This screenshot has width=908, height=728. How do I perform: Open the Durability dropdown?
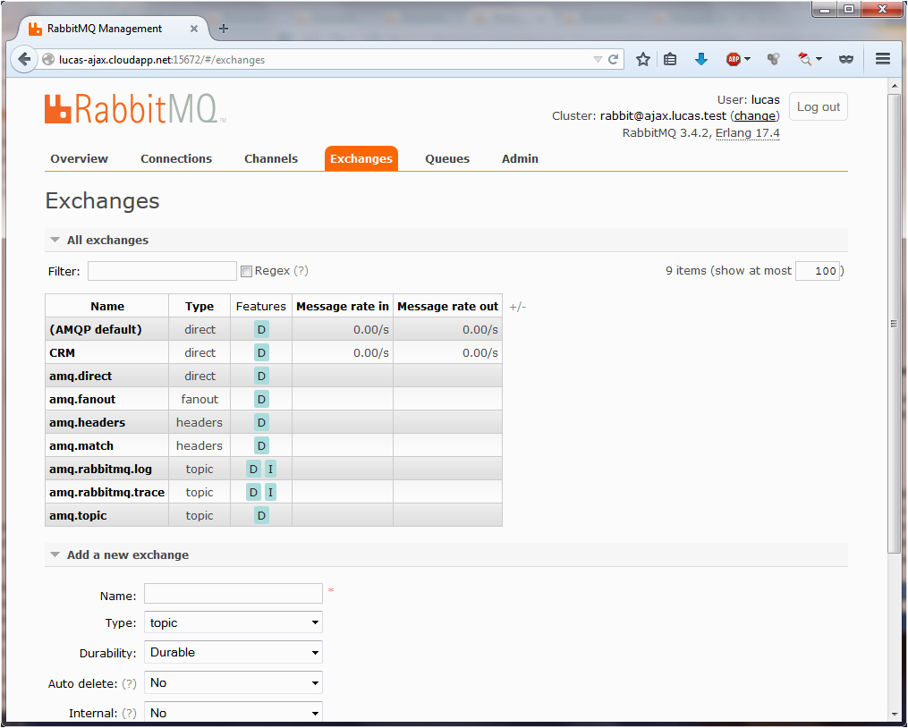point(233,653)
